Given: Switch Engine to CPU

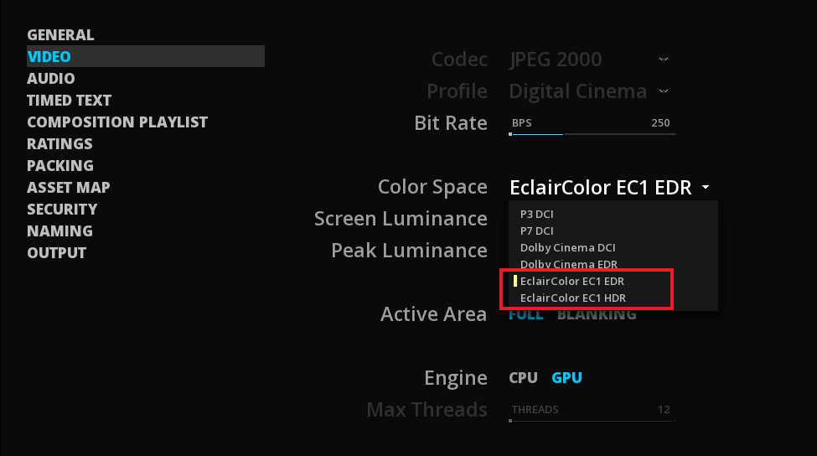Looking at the screenshot, I should (523, 378).
